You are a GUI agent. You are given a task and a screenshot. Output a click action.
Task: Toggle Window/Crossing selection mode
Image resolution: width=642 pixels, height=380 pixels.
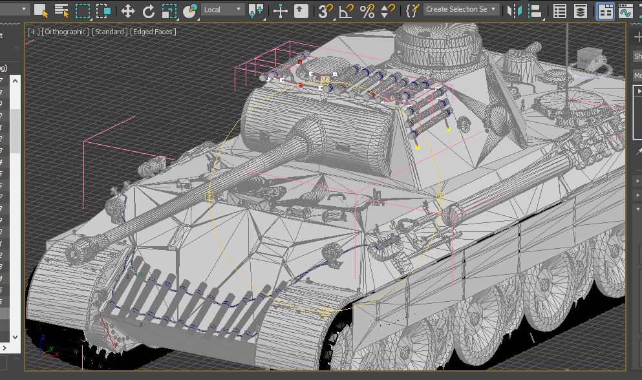coord(103,10)
